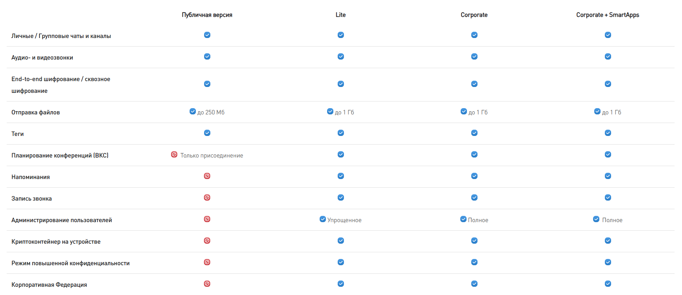The height and width of the screenshot is (295, 682).
Task: Click Lite checkmark beside Упрощенное
Action: click(323, 219)
